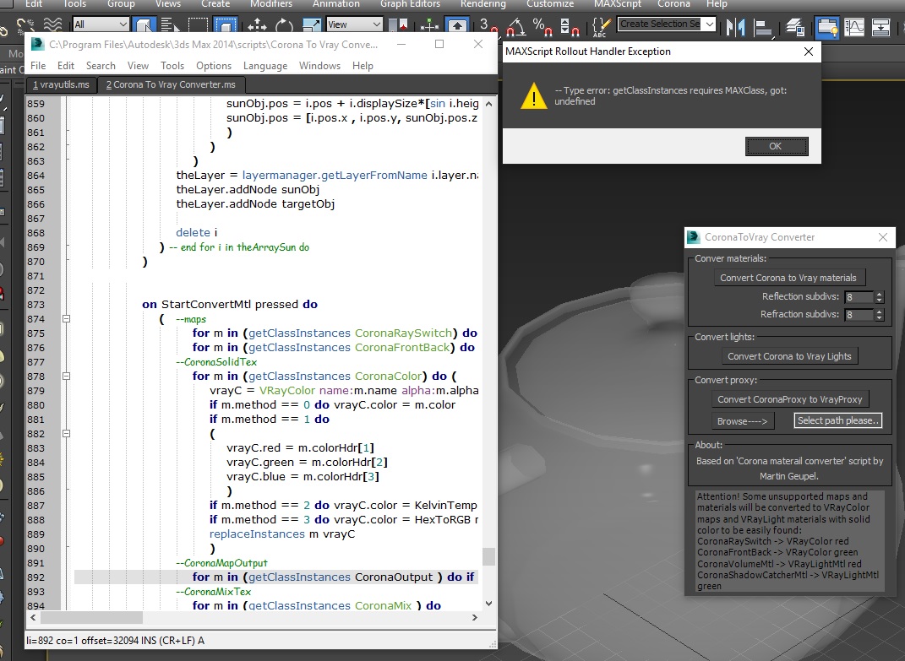This screenshot has height=661, width=905.
Task: Click the Use Pivot Point Center icon
Action: tap(398, 24)
